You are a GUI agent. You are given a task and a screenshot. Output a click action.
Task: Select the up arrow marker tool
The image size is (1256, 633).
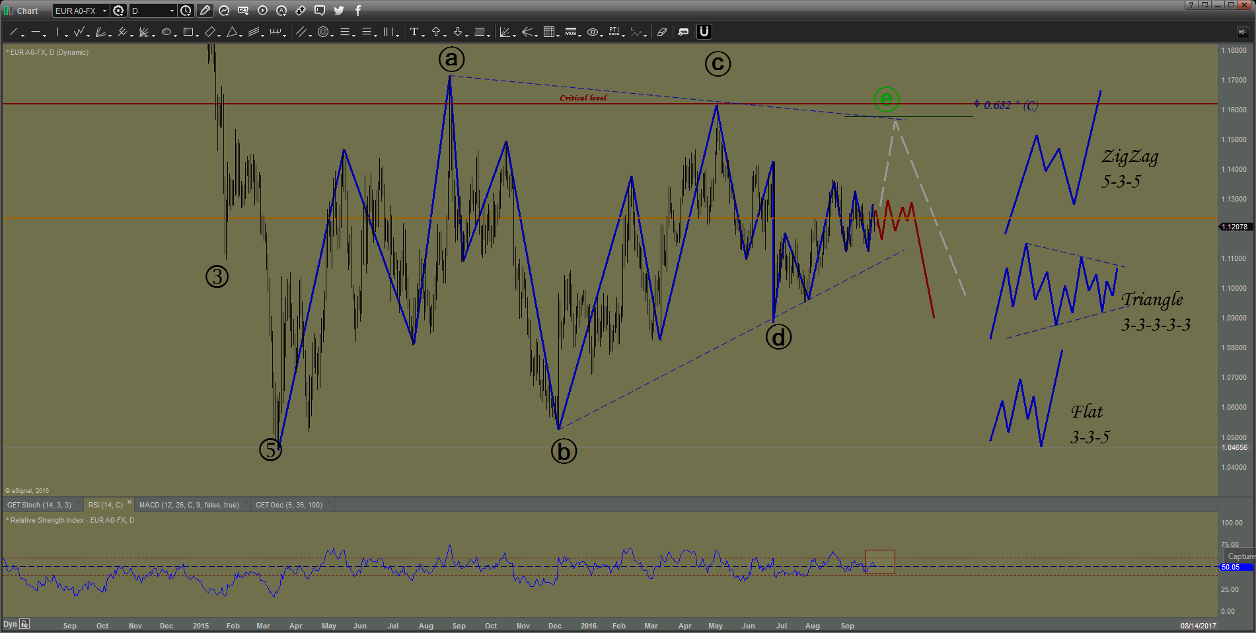(436, 32)
